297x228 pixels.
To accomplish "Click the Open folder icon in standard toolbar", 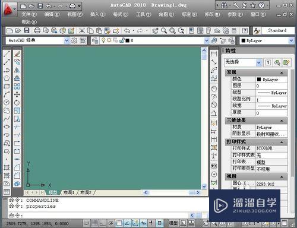I will (18, 31).
